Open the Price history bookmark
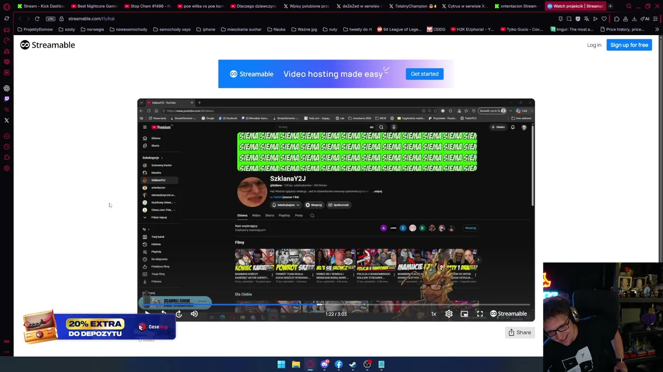The width and height of the screenshot is (663, 372). 622,29
